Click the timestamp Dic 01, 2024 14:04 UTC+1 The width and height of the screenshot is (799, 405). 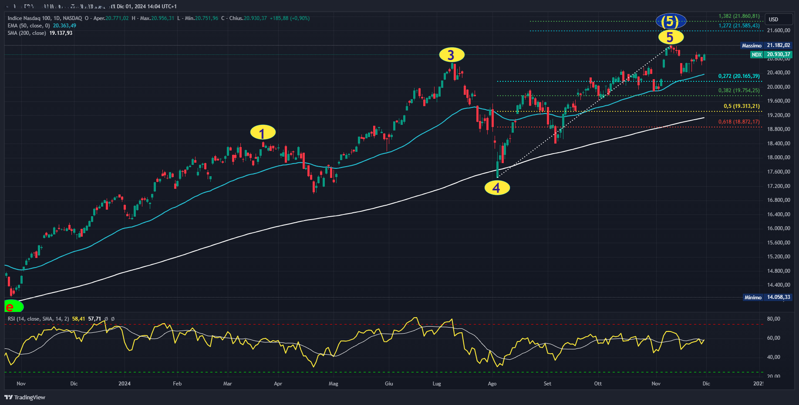[147, 7]
